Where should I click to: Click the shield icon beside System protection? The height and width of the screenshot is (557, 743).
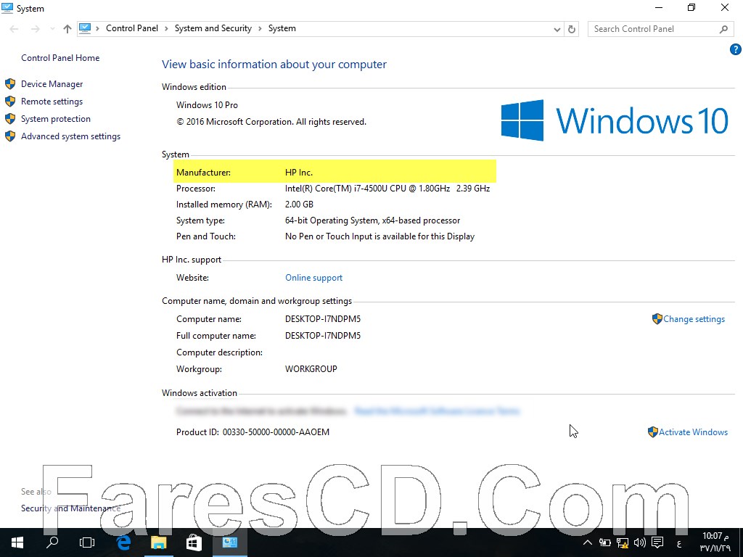pos(10,119)
